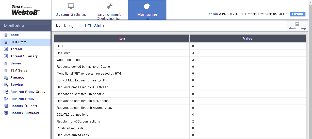Click the Value column header
This screenshot has width=312, height=139.
point(248,39)
